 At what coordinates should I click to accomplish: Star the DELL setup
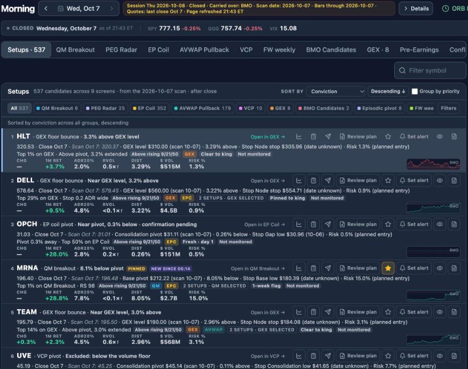(388, 181)
